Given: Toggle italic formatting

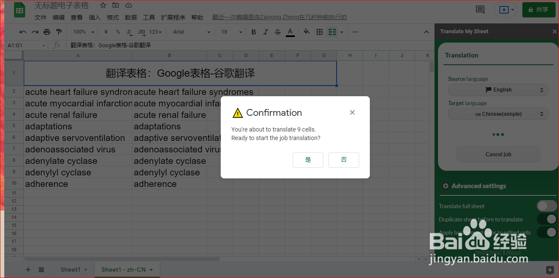Looking at the screenshot, I should 266,32.
